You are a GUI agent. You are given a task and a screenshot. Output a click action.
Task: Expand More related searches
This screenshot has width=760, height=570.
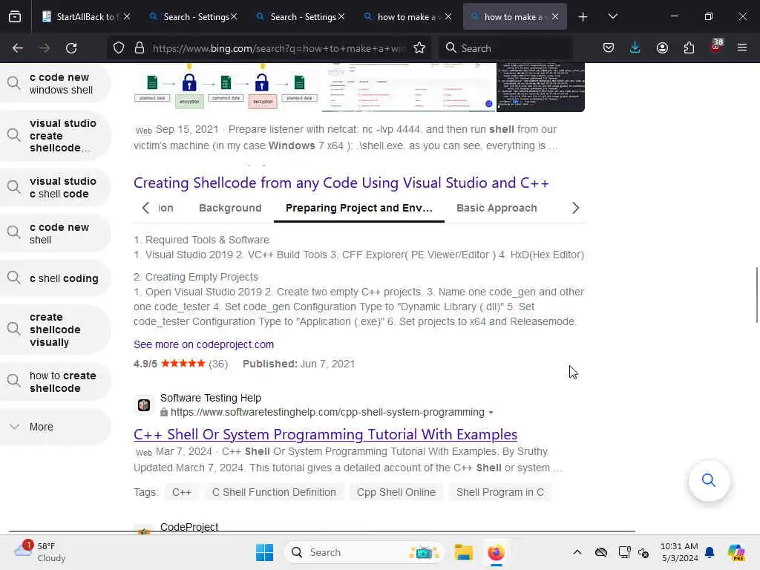point(55,427)
